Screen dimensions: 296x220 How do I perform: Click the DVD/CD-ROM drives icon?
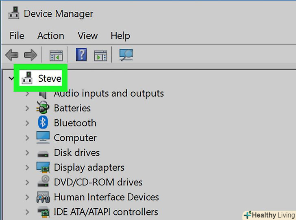coord(43,182)
